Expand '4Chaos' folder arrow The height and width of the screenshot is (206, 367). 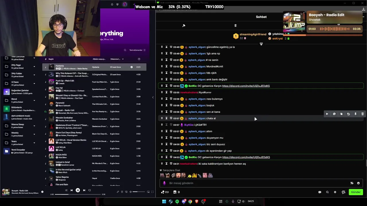click(x=34, y=84)
